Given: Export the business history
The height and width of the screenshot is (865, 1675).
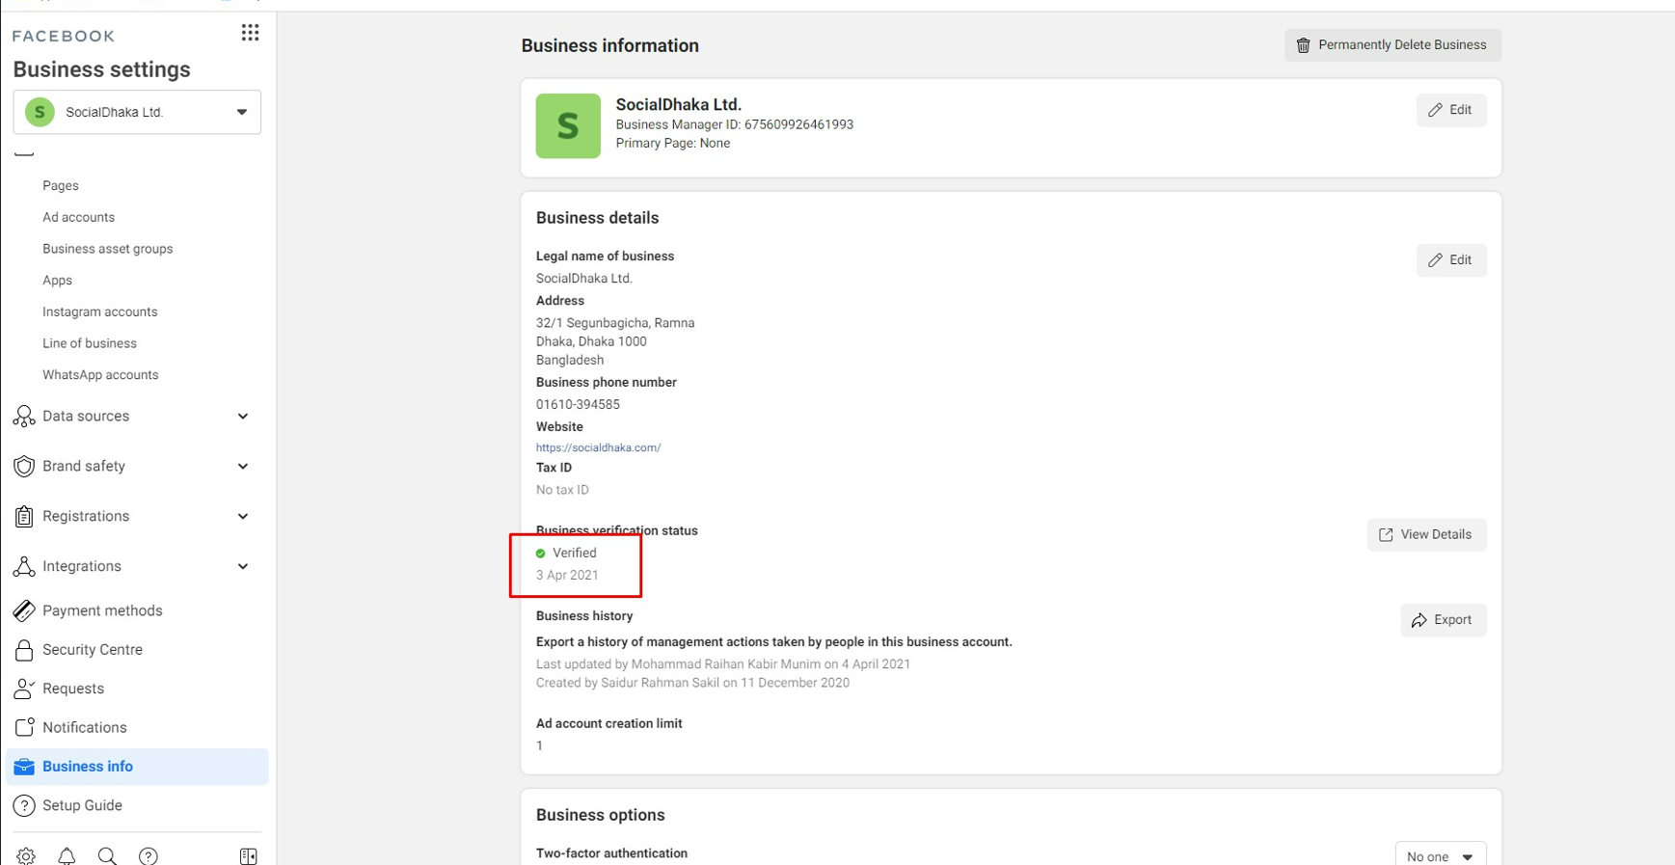Looking at the screenshot, I should (1443, 620).
